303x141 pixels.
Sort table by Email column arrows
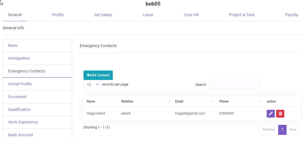point(213,102)
